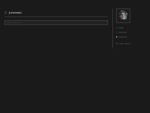
Task: Start music with load music control
Action: [124, 44]
